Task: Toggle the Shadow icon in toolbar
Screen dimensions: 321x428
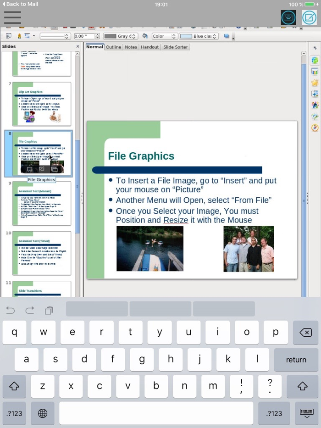Action: point(226,36)
